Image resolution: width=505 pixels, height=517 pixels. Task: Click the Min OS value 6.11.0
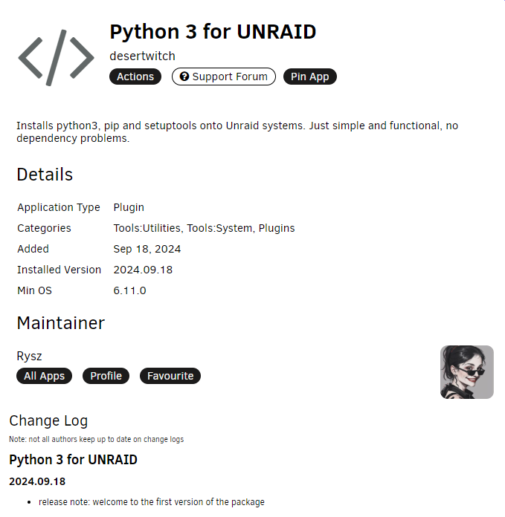coord(129,290)
